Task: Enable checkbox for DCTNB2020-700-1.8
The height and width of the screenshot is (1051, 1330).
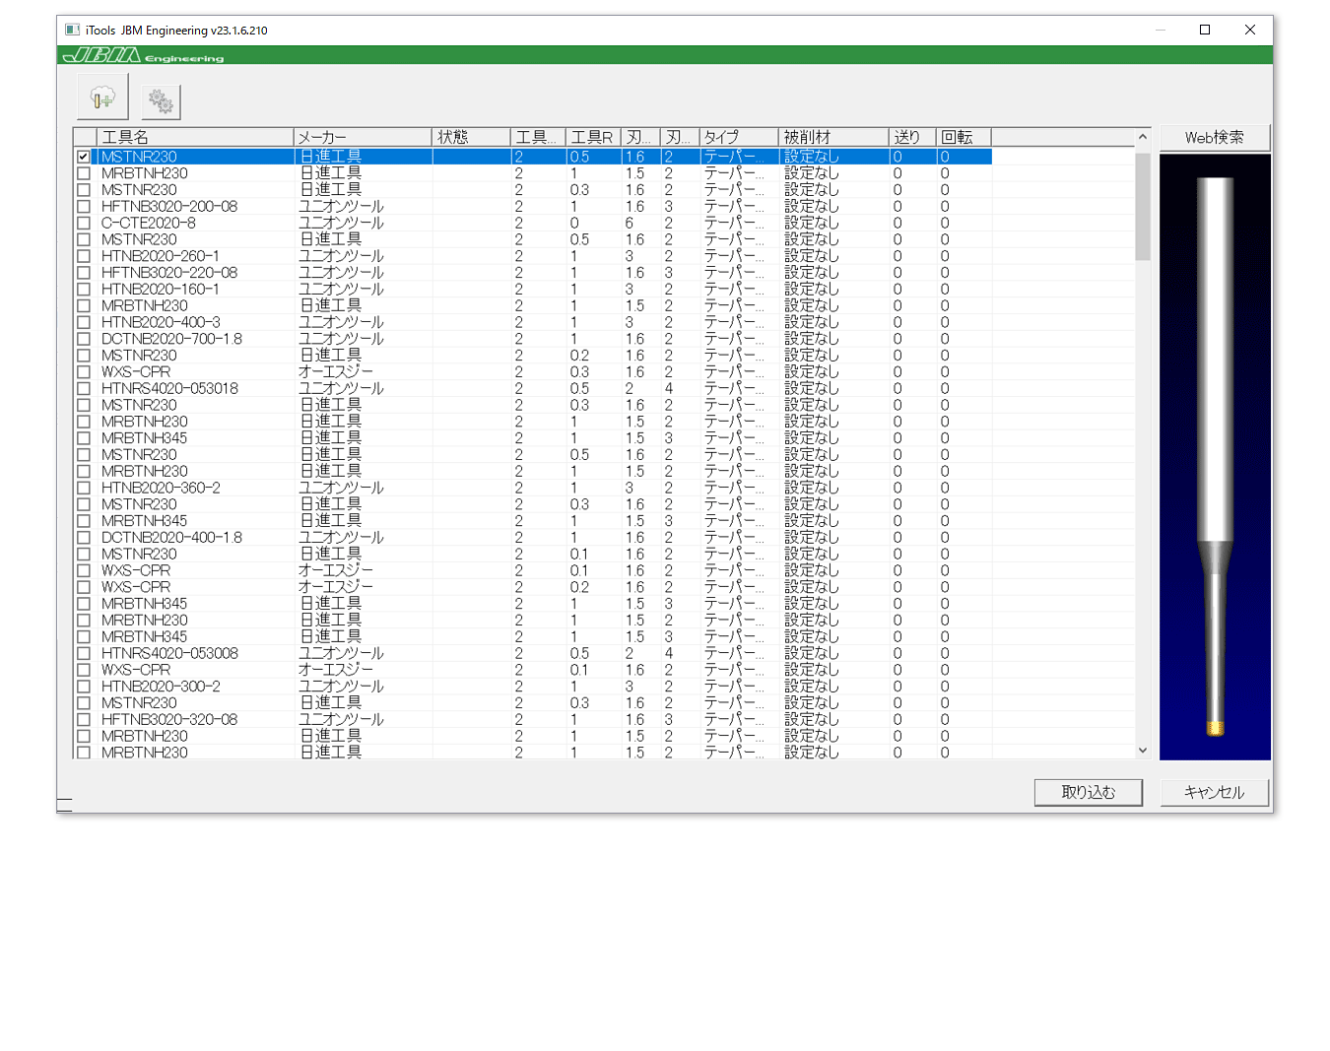Action: (84, 339)
